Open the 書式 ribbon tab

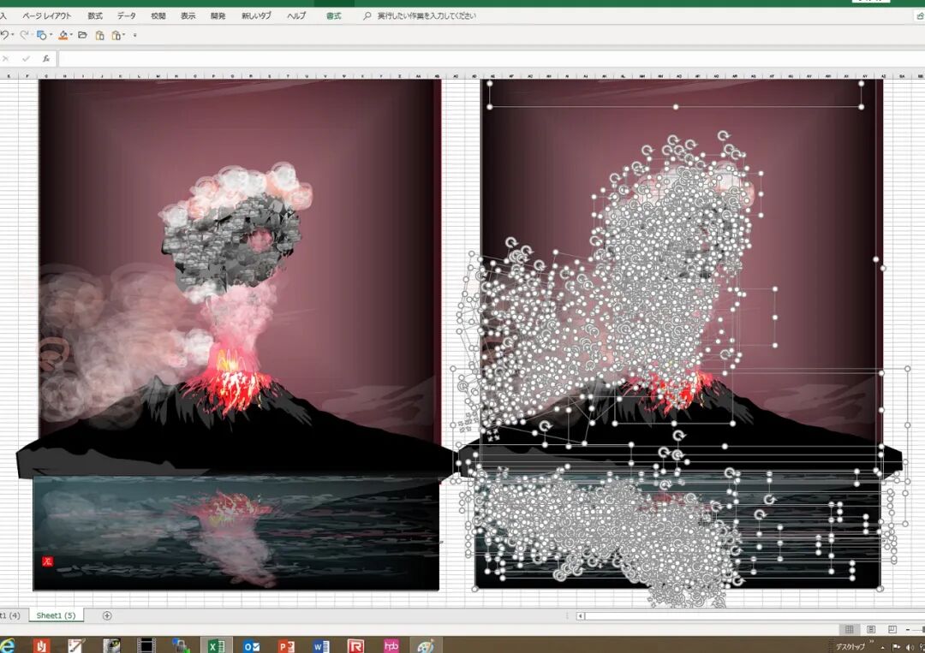(x=334, y=16)
